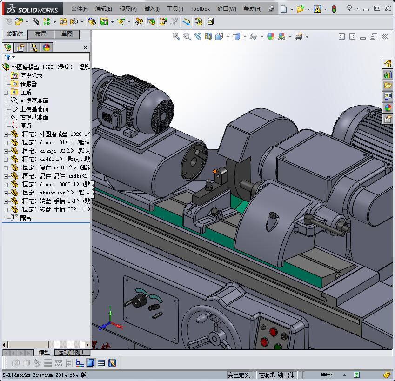This screenshot has width=395, height=381.
Task: Click the New document icon
Action: (283, 9)
